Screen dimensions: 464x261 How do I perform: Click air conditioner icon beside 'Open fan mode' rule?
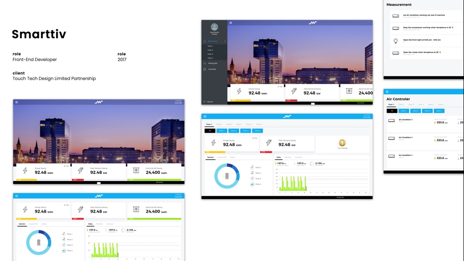click(396, 53)
